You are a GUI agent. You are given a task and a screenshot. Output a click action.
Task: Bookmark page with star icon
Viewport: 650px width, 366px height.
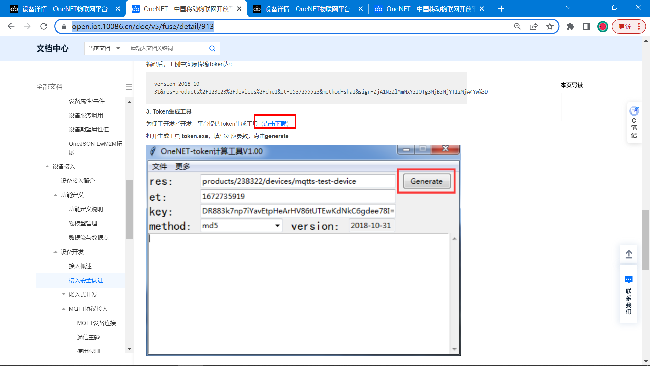click(550, 26)
